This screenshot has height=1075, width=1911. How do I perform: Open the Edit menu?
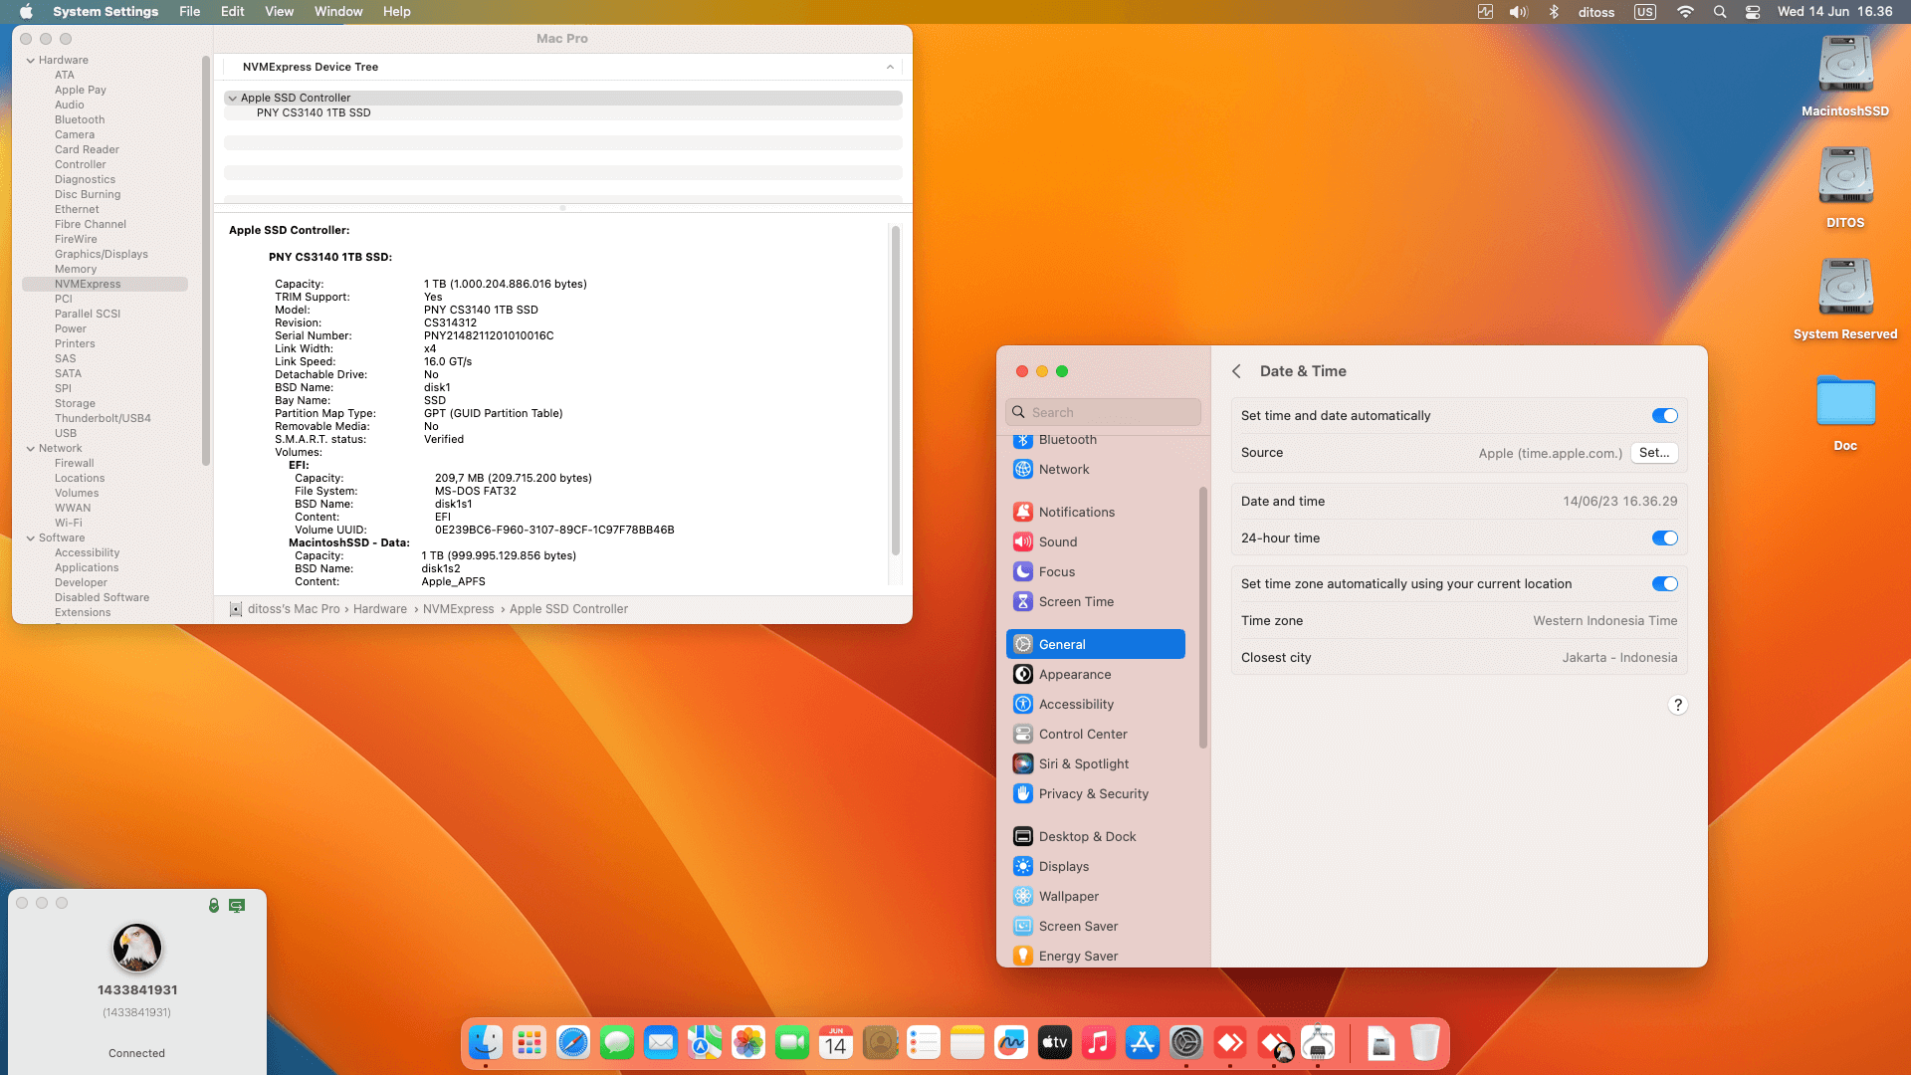click(232, 12)
